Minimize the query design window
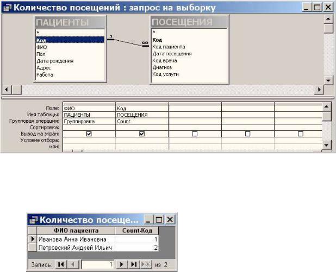336x272 pixels. (307, 8)
